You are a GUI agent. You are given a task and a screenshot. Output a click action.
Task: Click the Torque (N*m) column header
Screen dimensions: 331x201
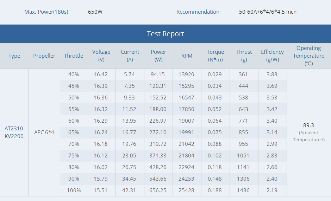coord(215,56)
